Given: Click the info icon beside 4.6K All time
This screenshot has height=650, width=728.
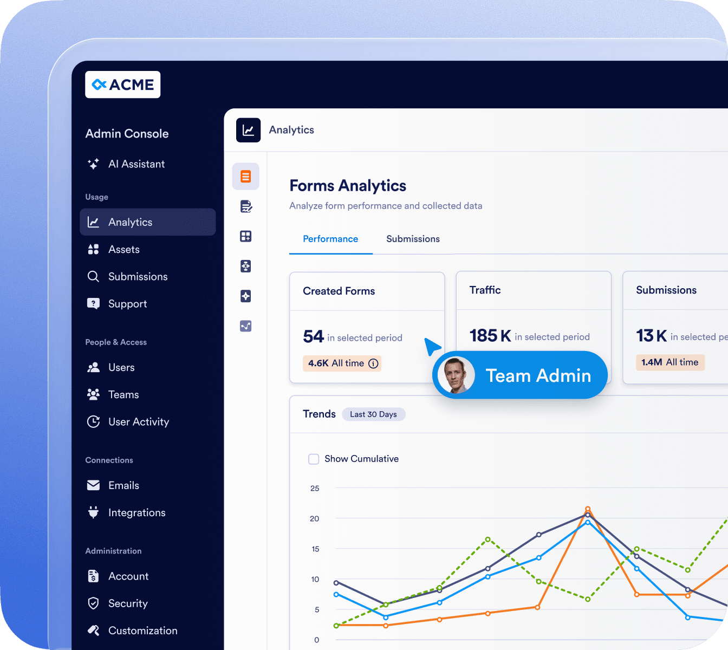Looking at the screenshot, I should (373, 363).
